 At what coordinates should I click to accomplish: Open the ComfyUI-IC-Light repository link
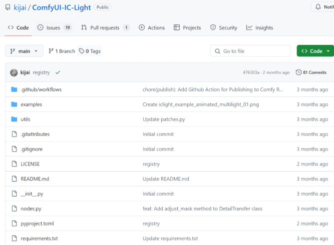click(x=62, y=7)
